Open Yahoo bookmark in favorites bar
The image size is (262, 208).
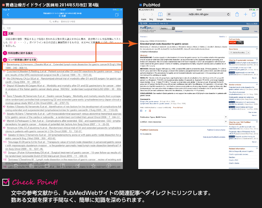pos(169,19)
